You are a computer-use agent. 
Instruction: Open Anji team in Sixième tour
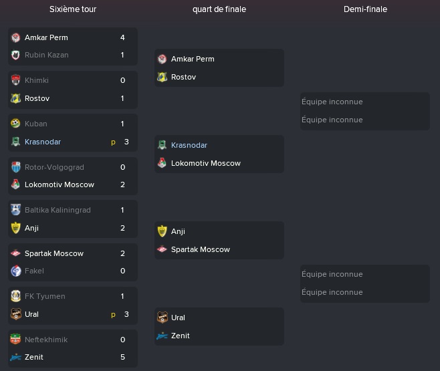click(x=31, y=228)
